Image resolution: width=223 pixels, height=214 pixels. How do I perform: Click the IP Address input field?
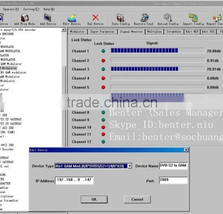74,180
